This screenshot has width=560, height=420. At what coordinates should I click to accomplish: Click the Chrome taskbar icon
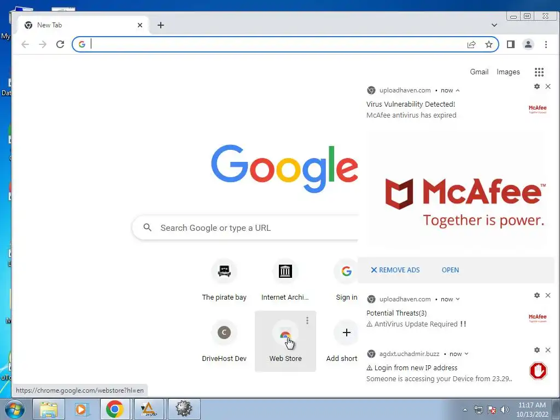pyautogui.click(x=115, y=409)
